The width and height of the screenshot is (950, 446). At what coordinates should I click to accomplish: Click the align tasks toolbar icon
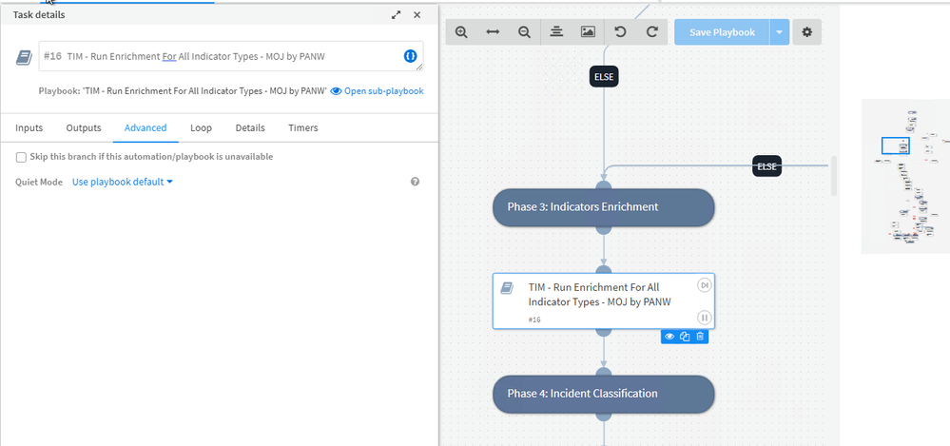tap(556, 32)
